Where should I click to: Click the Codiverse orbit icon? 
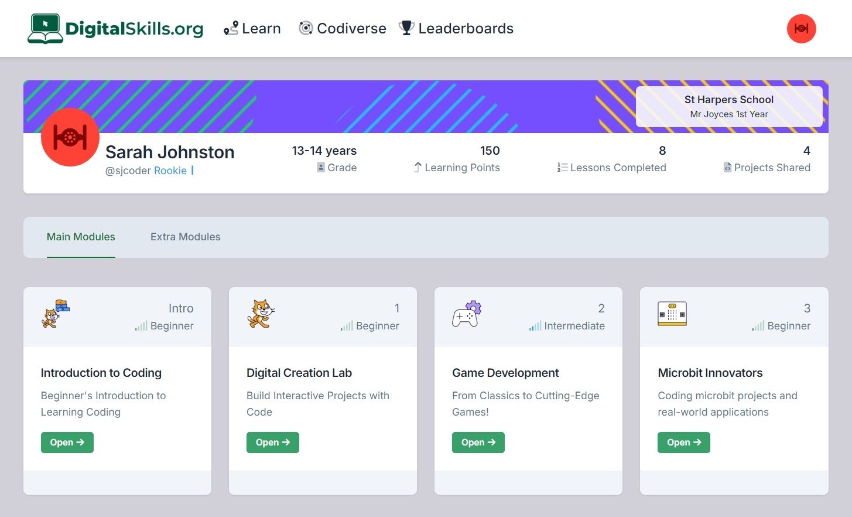tap(305, 28)
